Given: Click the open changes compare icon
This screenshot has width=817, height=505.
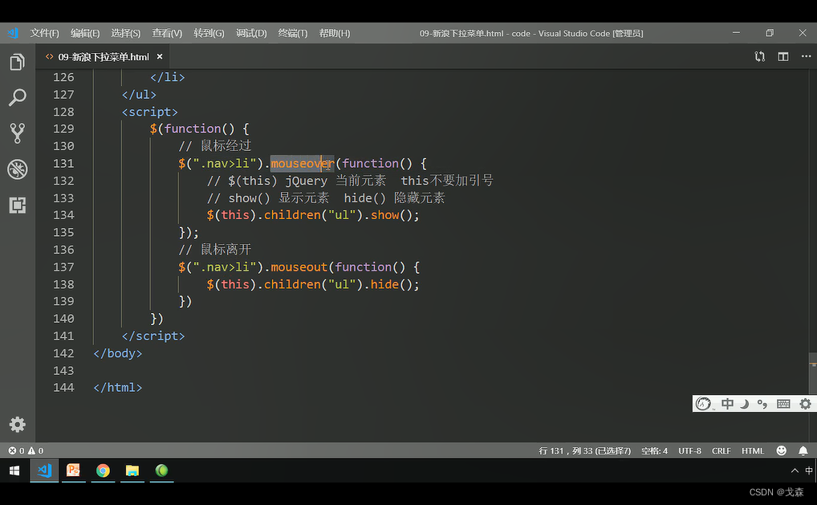Looking at the screenshot, I should (760, 56).
